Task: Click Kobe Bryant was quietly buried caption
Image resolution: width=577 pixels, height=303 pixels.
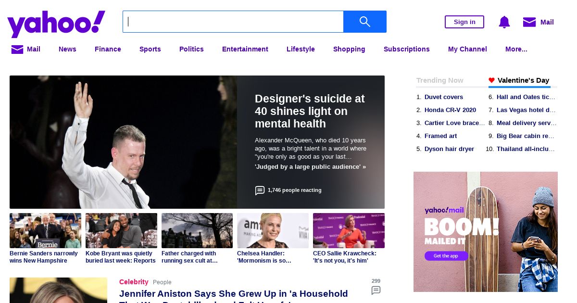Action: pos(121,257)
